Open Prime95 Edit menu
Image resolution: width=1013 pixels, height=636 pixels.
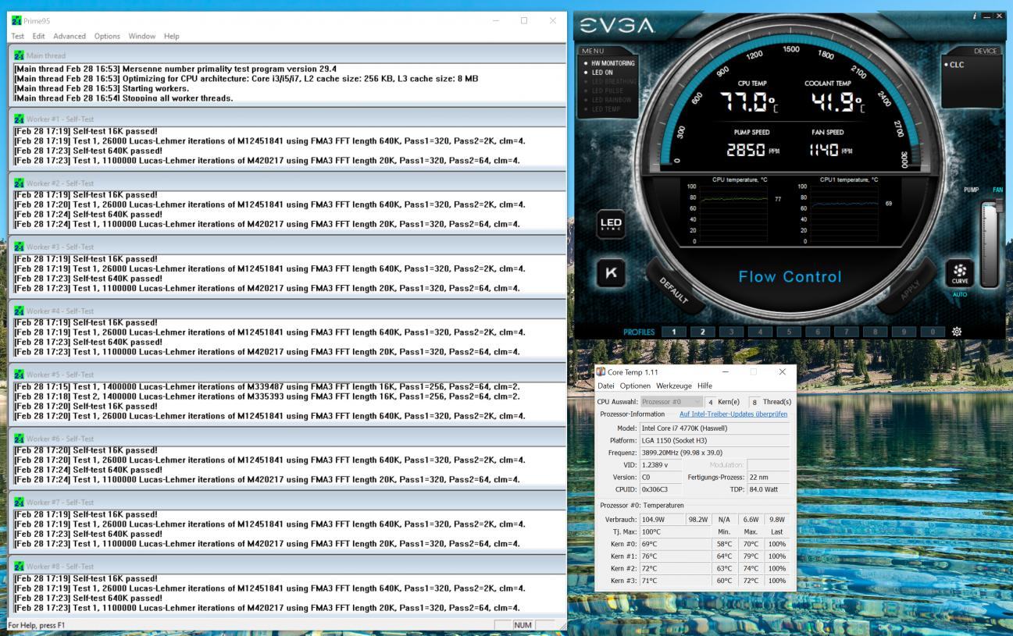(39, 36)
